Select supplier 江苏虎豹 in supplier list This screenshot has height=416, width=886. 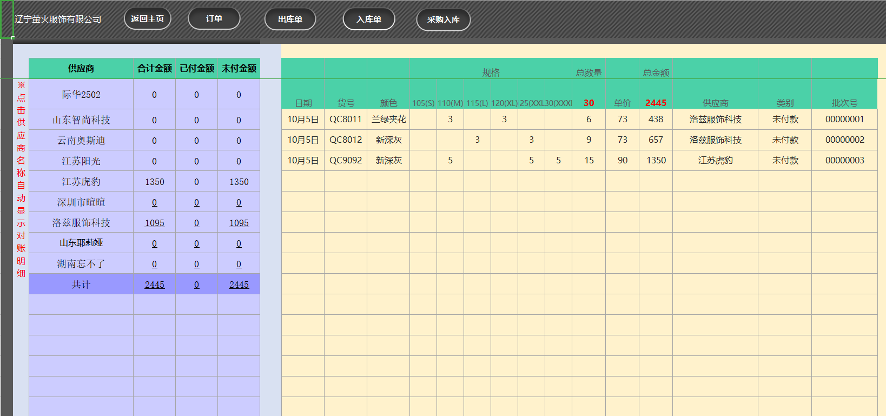point(81,182)
